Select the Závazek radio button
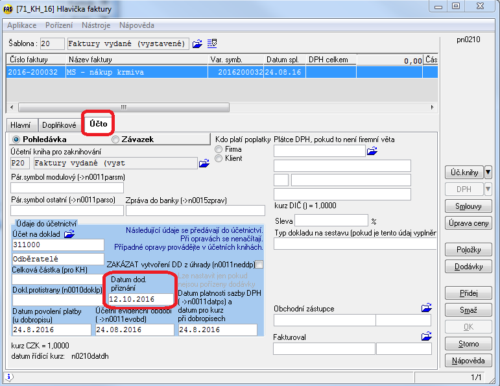This screenshot has width=500, height=386. 115,139
